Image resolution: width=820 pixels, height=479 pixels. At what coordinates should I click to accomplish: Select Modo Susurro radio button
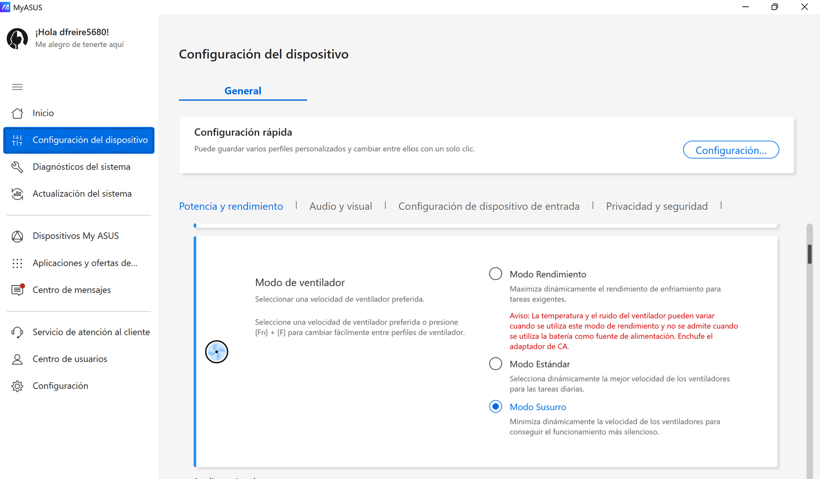[x=496, y=407]
